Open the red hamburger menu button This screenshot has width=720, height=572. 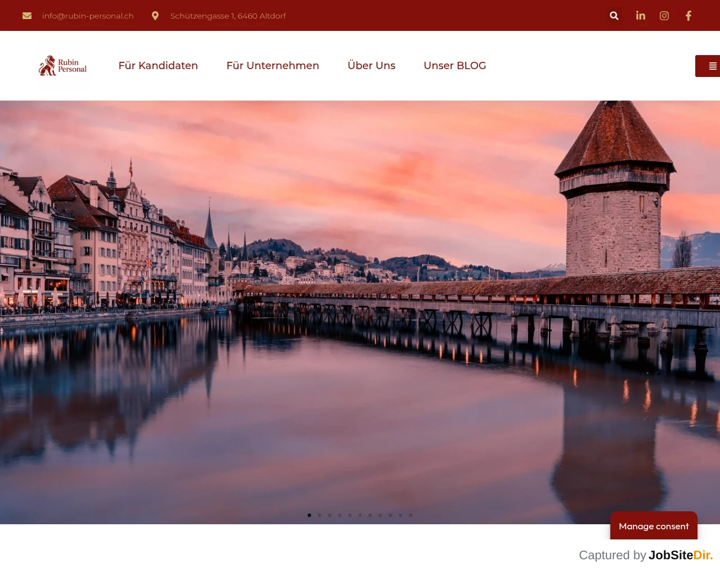pos(708,66)
